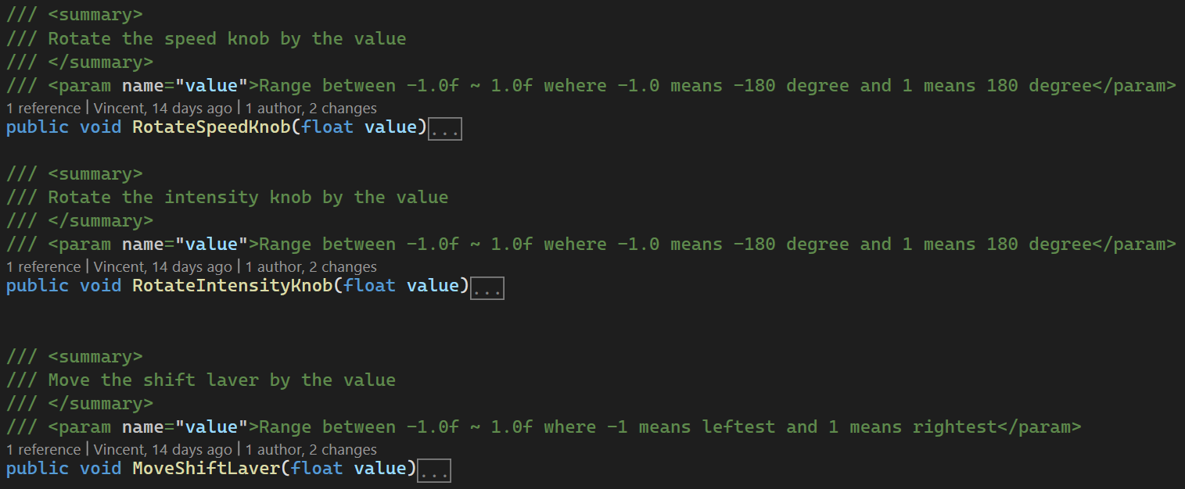Viewport: 1185px width, 489px height.
Task: Open "1 reference" CodeLens above RotateSpeedKnob
Action: pyautogui.click(x=43, y=109)
